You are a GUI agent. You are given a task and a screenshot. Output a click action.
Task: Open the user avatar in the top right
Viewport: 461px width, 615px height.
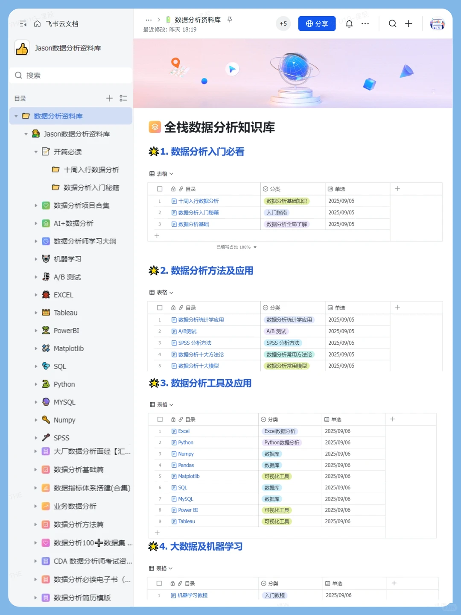pyautogui.click(x=437, y=23)
